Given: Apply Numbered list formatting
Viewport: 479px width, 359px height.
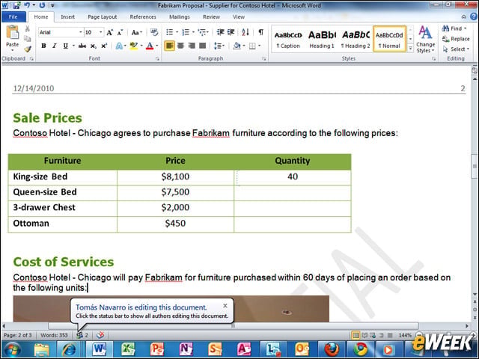Looking at the screenshot, I should pyautogui.click(x=186, y=32).
